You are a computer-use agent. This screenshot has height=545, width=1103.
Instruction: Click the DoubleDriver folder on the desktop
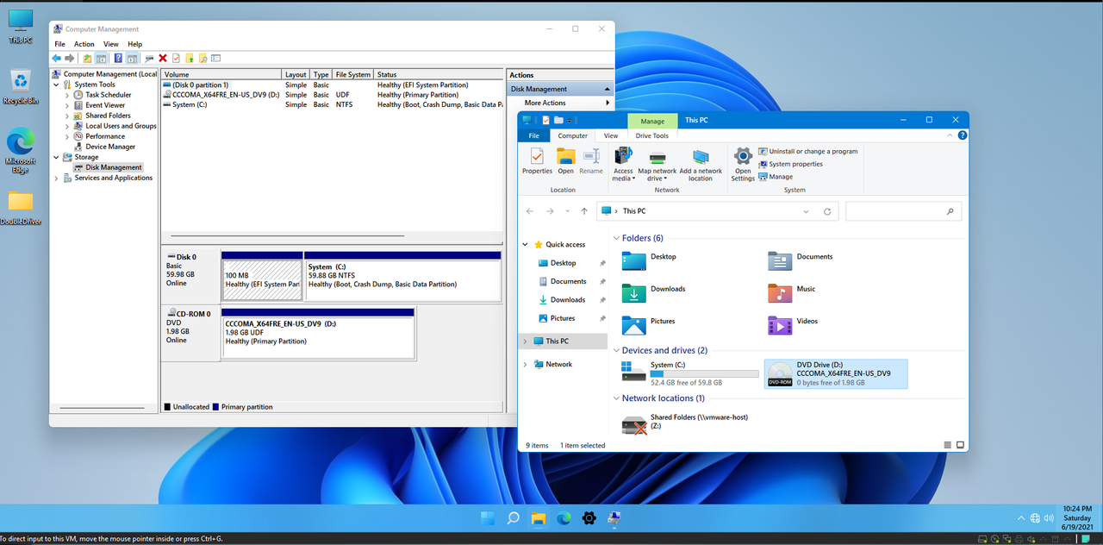[21, 207]
